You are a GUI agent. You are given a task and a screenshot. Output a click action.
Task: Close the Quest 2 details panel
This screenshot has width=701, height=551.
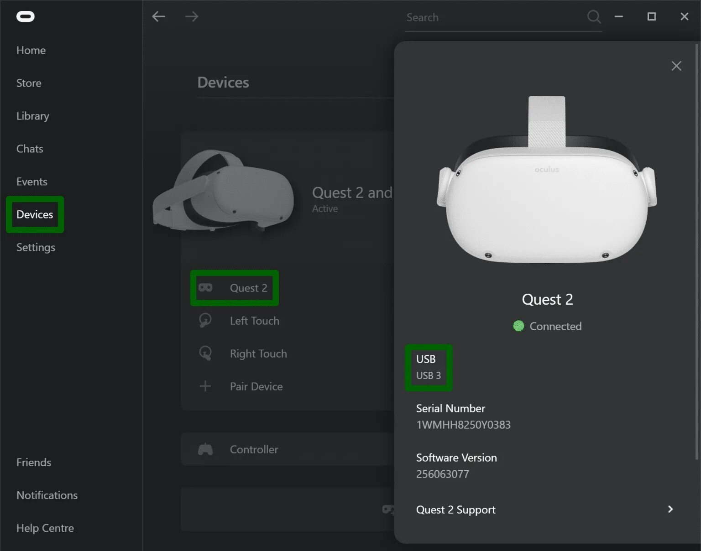pos(676,66)
